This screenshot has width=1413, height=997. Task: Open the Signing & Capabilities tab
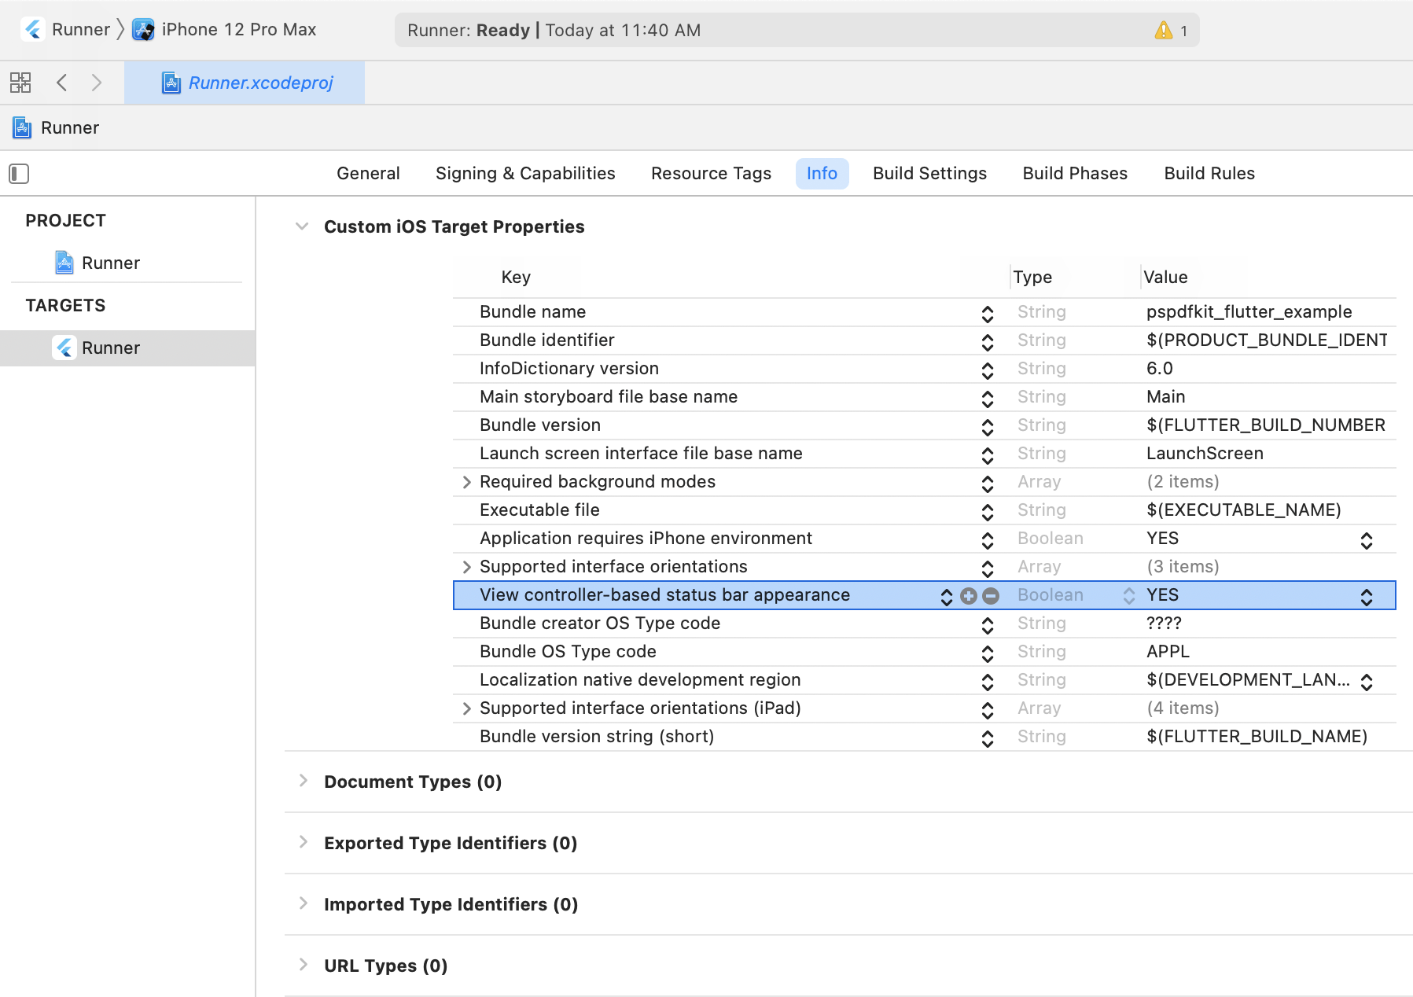[x=525, y=174]
